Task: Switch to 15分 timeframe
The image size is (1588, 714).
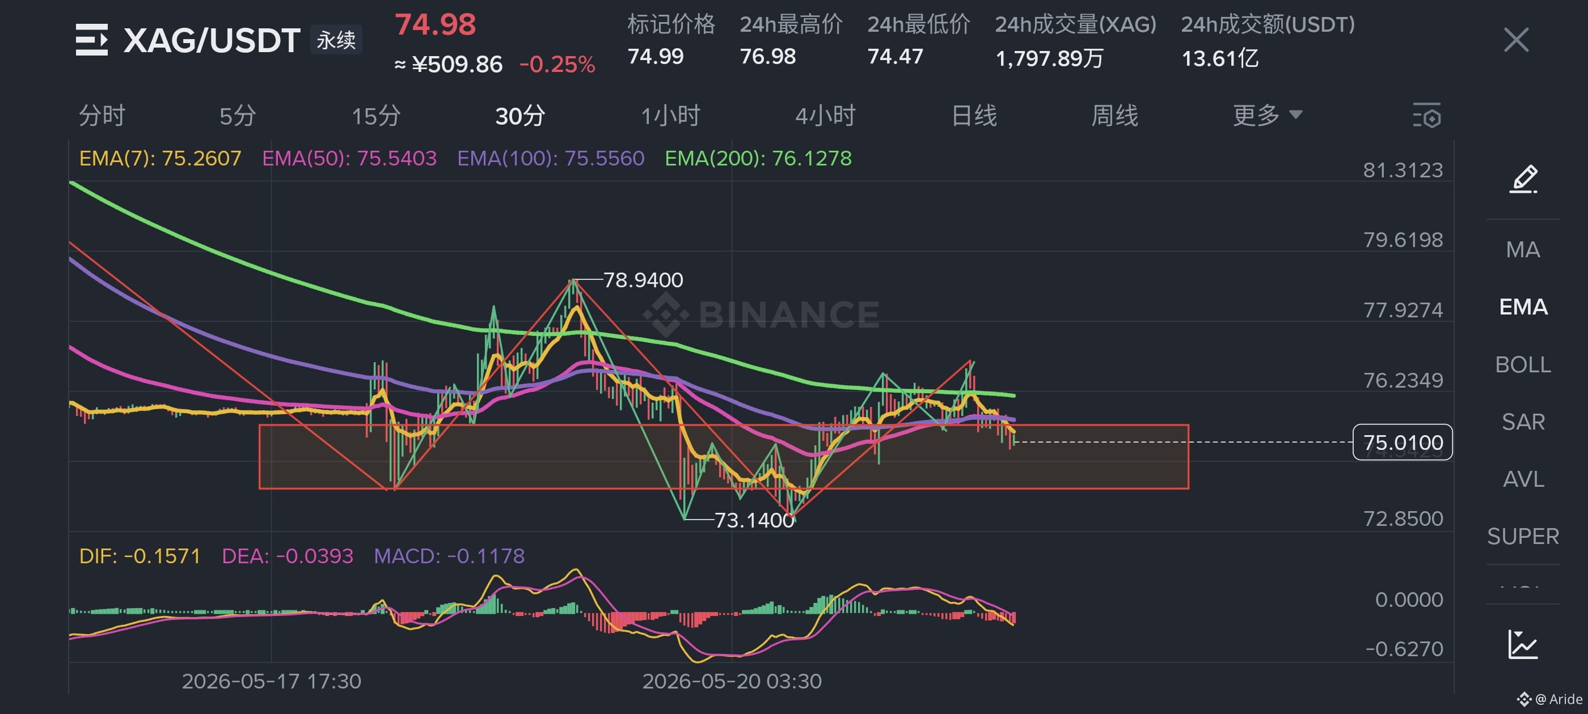Action: point(376,115)
